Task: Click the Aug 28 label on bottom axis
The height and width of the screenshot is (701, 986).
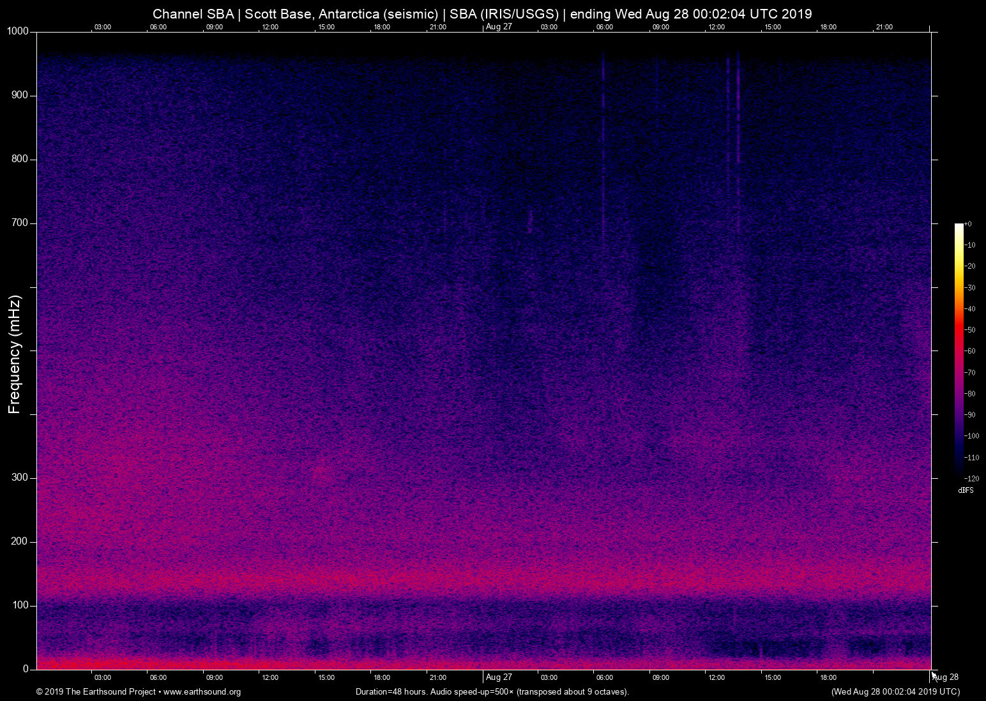Action: 946,677
